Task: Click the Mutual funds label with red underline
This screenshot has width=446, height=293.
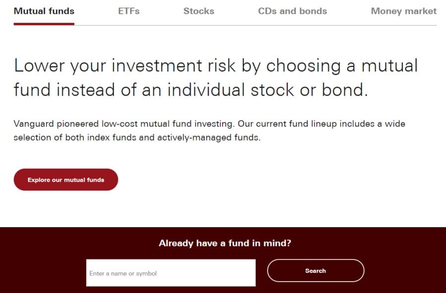Action: click(45, 11)
